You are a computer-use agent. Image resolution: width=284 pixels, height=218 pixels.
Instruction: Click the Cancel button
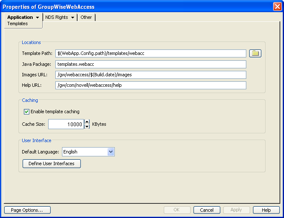(x=207, y=210)
